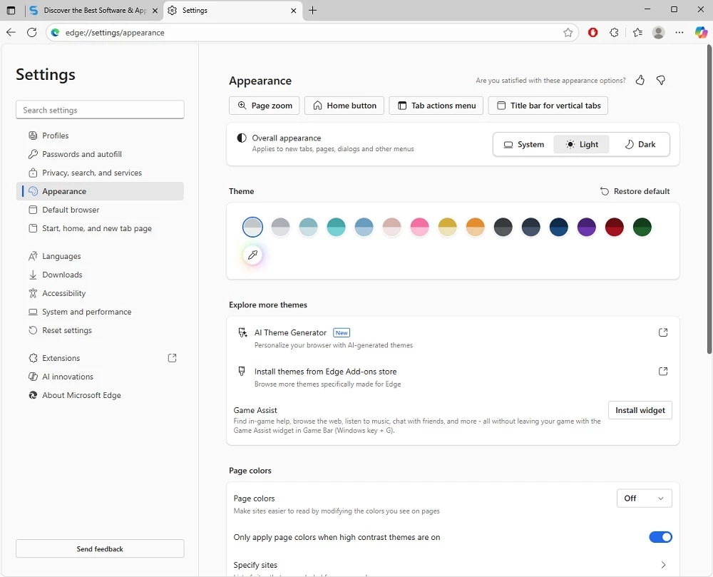Open Accessibility in the settings sidebar
This screenshot has width=713, height=577.
(x=63, y=293)
